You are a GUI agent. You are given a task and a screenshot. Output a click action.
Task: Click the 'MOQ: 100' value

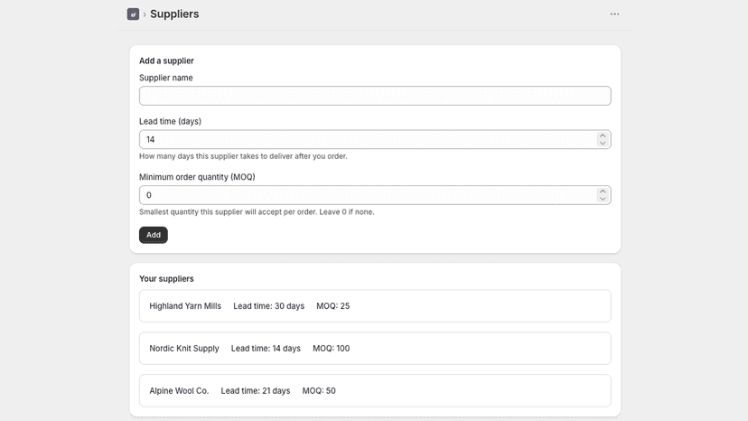click(x=331, y=349)
